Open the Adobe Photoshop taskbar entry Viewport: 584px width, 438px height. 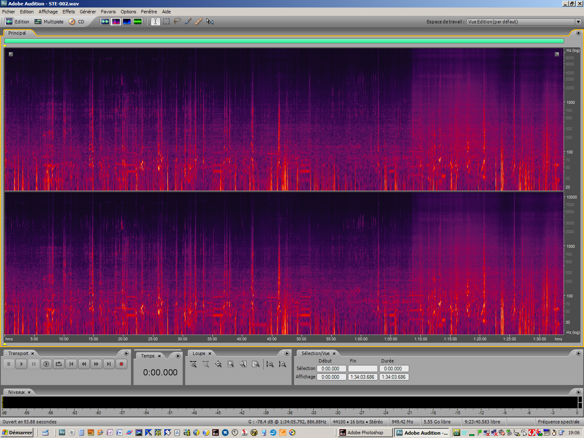tap(364, 433)
